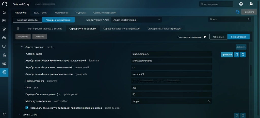This screenshot has height=118, width=260.
Task: Click the label Прерывать процесс аутентификации при возникновении ошибок
Action: coord(66,108)
